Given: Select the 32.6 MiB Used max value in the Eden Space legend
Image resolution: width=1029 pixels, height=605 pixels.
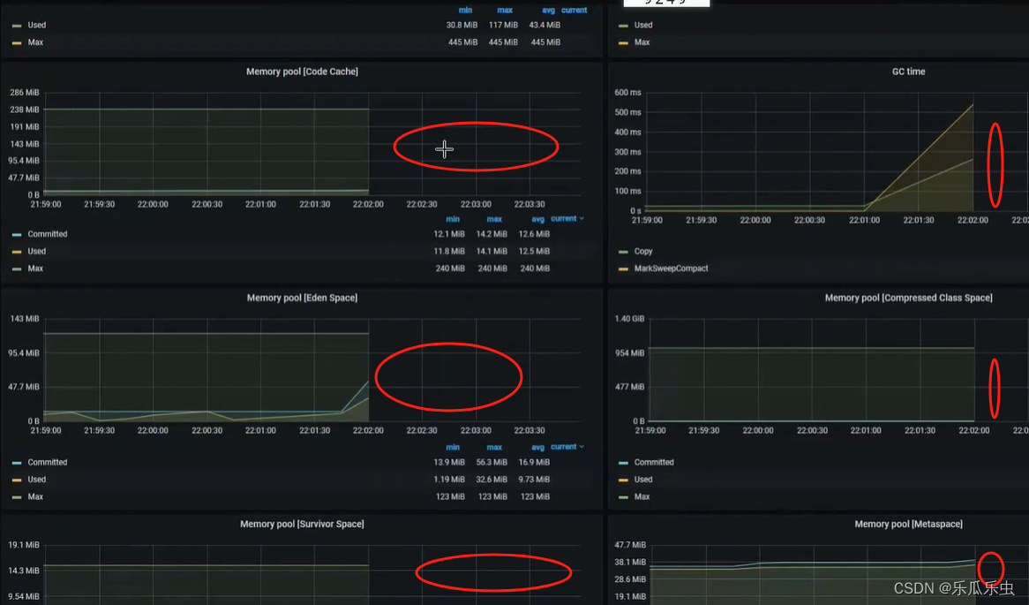Looking at the screenshot, I should (x=492, y=479).
